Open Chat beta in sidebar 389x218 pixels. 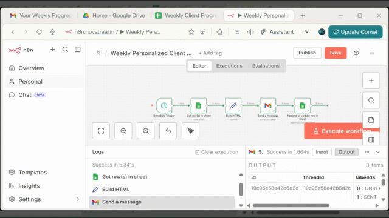44,95
